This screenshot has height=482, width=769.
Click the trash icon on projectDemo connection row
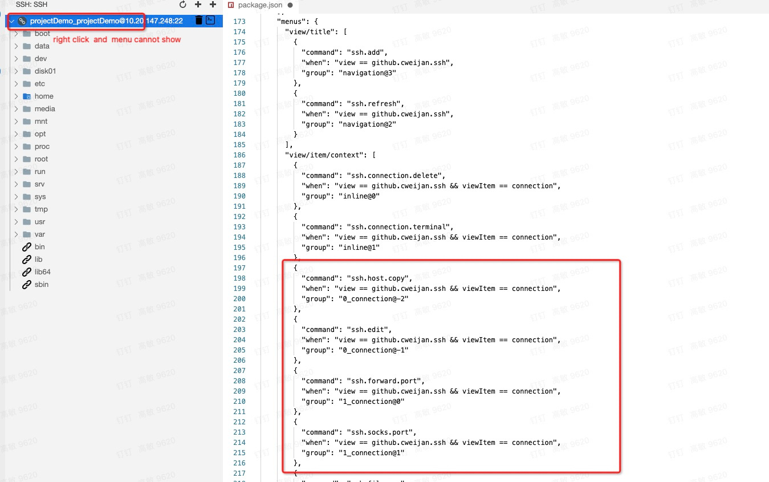coord(198,21)
